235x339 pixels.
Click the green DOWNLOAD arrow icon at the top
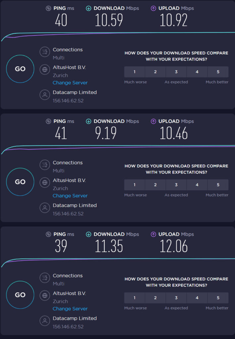(88, 8)
